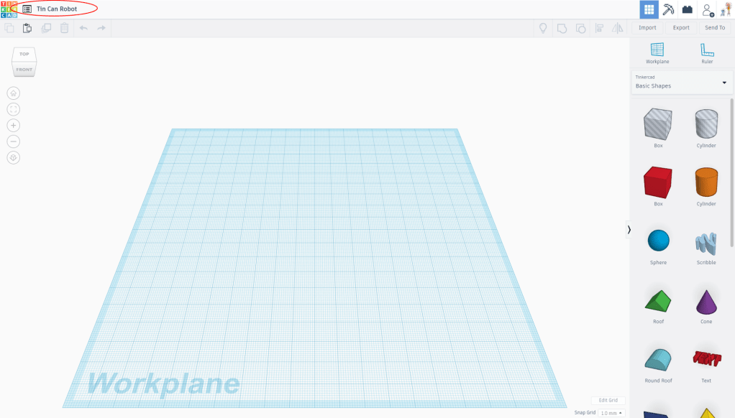Collapse the shapes panel with chevron

629,229
